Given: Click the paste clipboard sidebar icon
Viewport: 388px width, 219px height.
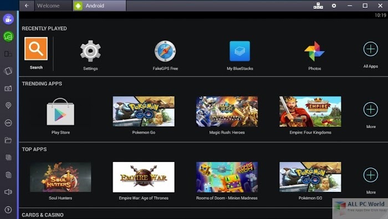Looking at the screenshot, I should tap(8, 175).
